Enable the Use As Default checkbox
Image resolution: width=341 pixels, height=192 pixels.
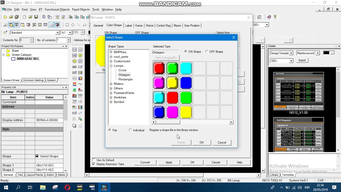(94, 160)
